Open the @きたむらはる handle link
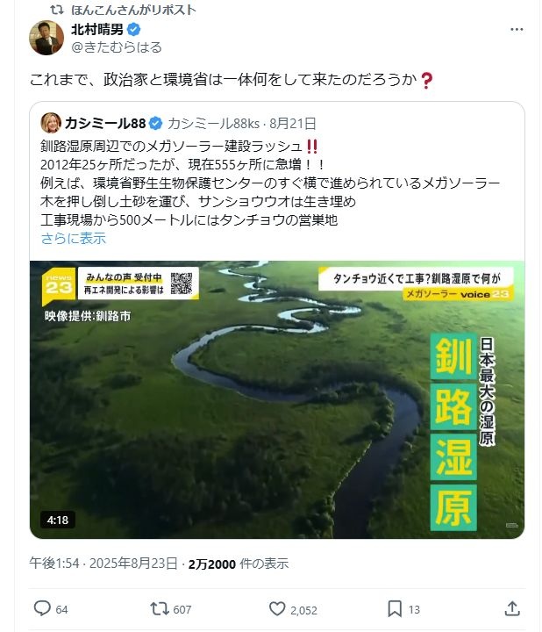The image size is (542, 632). (x=117, y=47)
